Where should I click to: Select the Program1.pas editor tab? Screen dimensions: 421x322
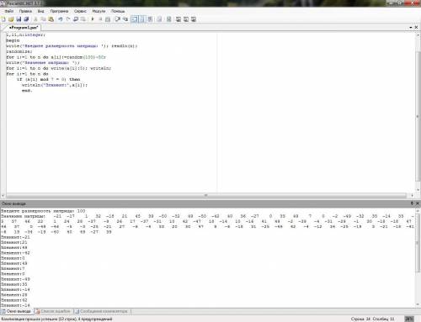[23, 28]
